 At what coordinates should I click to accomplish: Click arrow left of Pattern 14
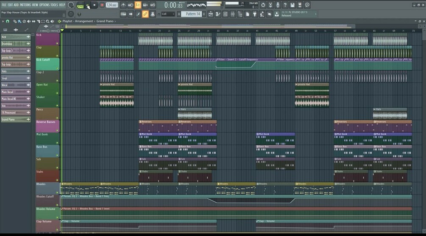(179, 14)
